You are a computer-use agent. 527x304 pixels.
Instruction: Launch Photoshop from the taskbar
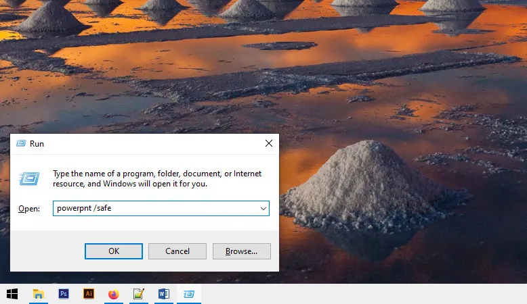tap(64, 294)
